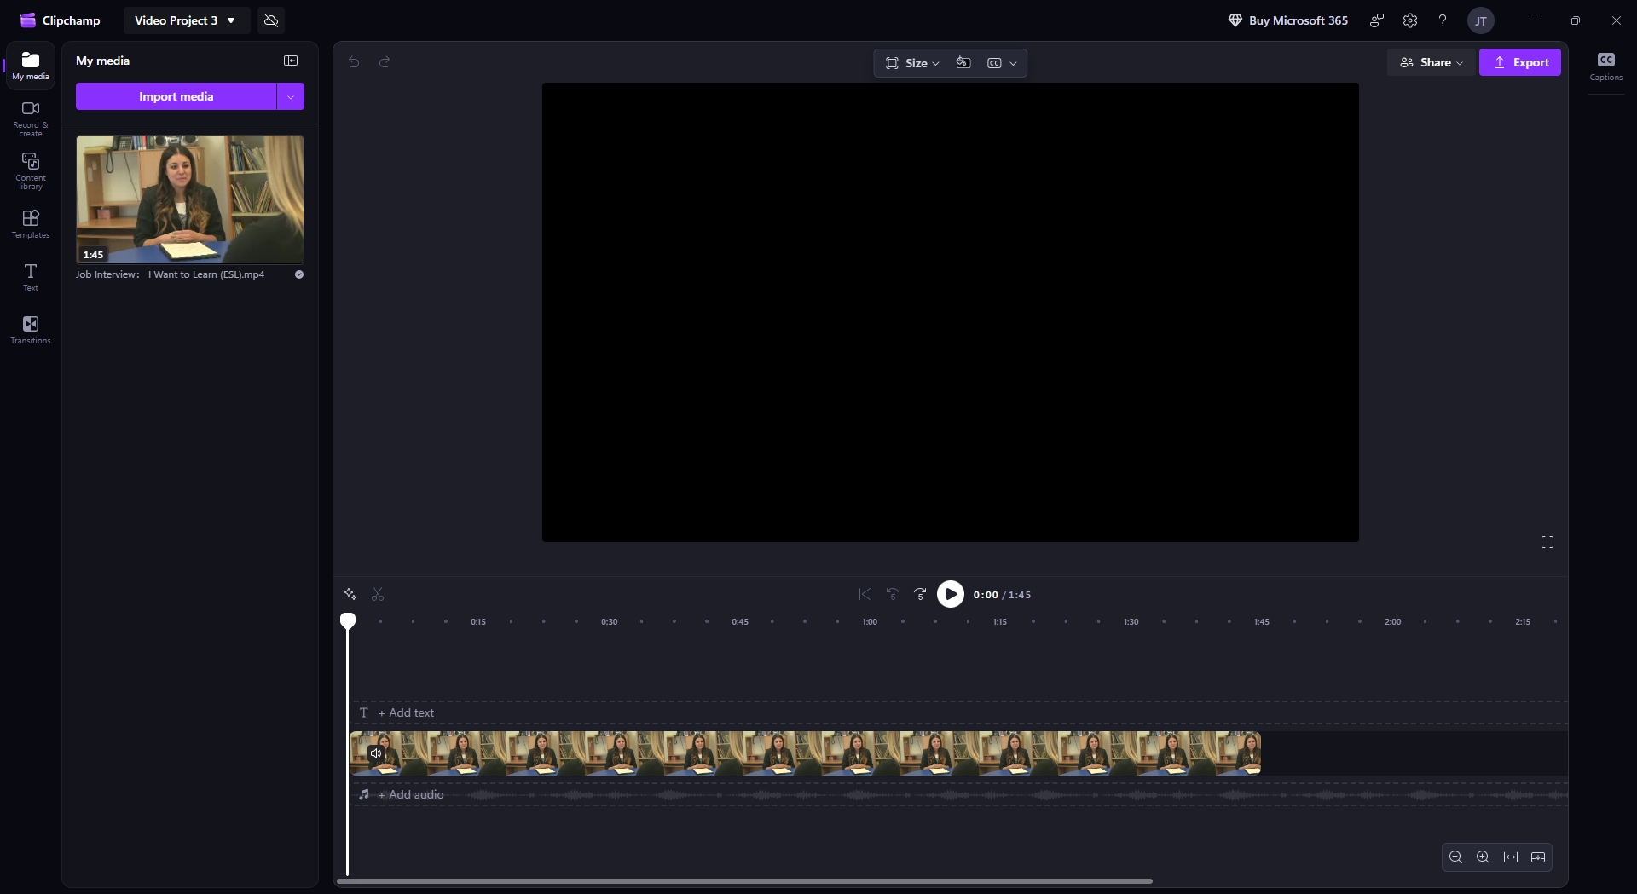
Task: Open the Video Project 3 title menu
Action: (185, 20)
